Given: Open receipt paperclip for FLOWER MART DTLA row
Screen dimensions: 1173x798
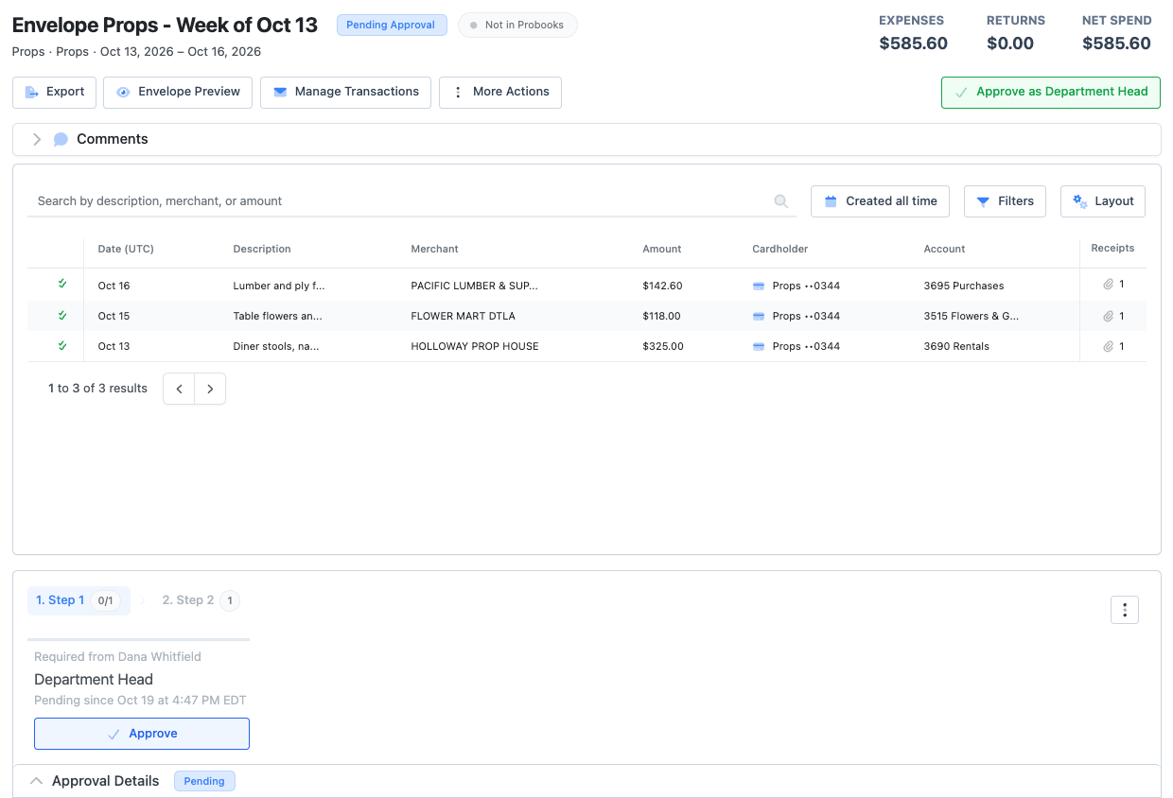Looking at the screenshot, I should [x=1109, y=316].
